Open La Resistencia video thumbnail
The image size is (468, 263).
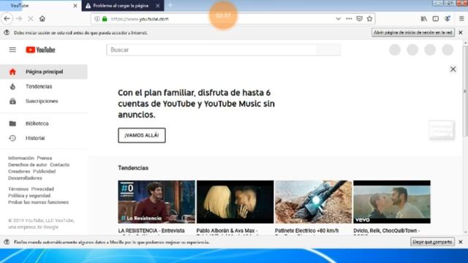pyautogui.click(x=156, y=202)
